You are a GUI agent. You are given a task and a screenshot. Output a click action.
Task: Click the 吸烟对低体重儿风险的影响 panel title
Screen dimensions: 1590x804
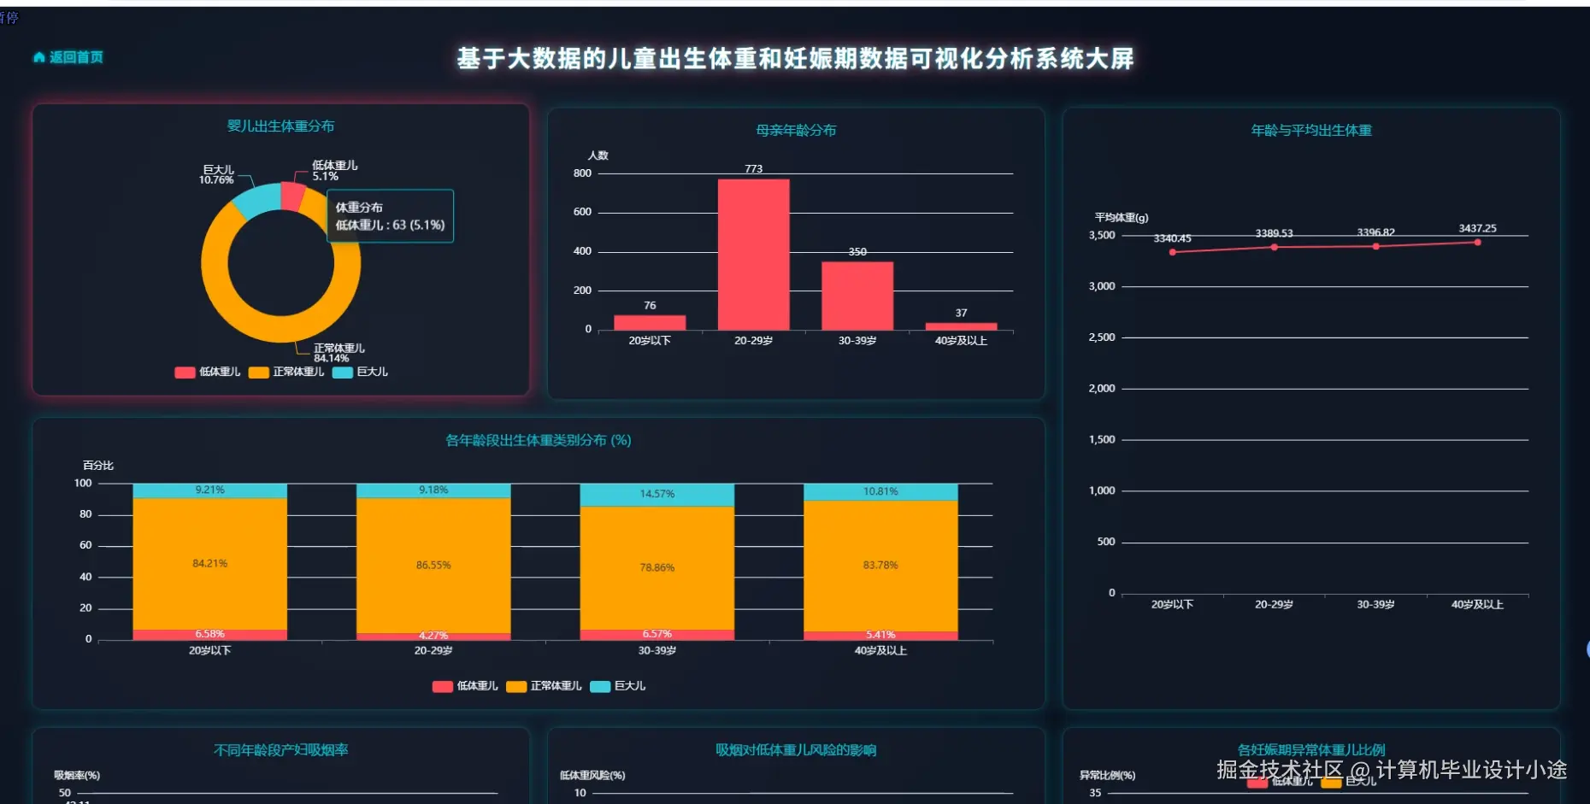(x=796, y=750)
